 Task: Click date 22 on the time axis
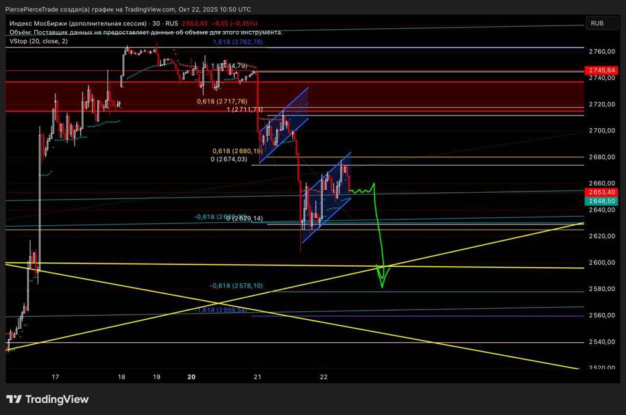click(324, 377)
